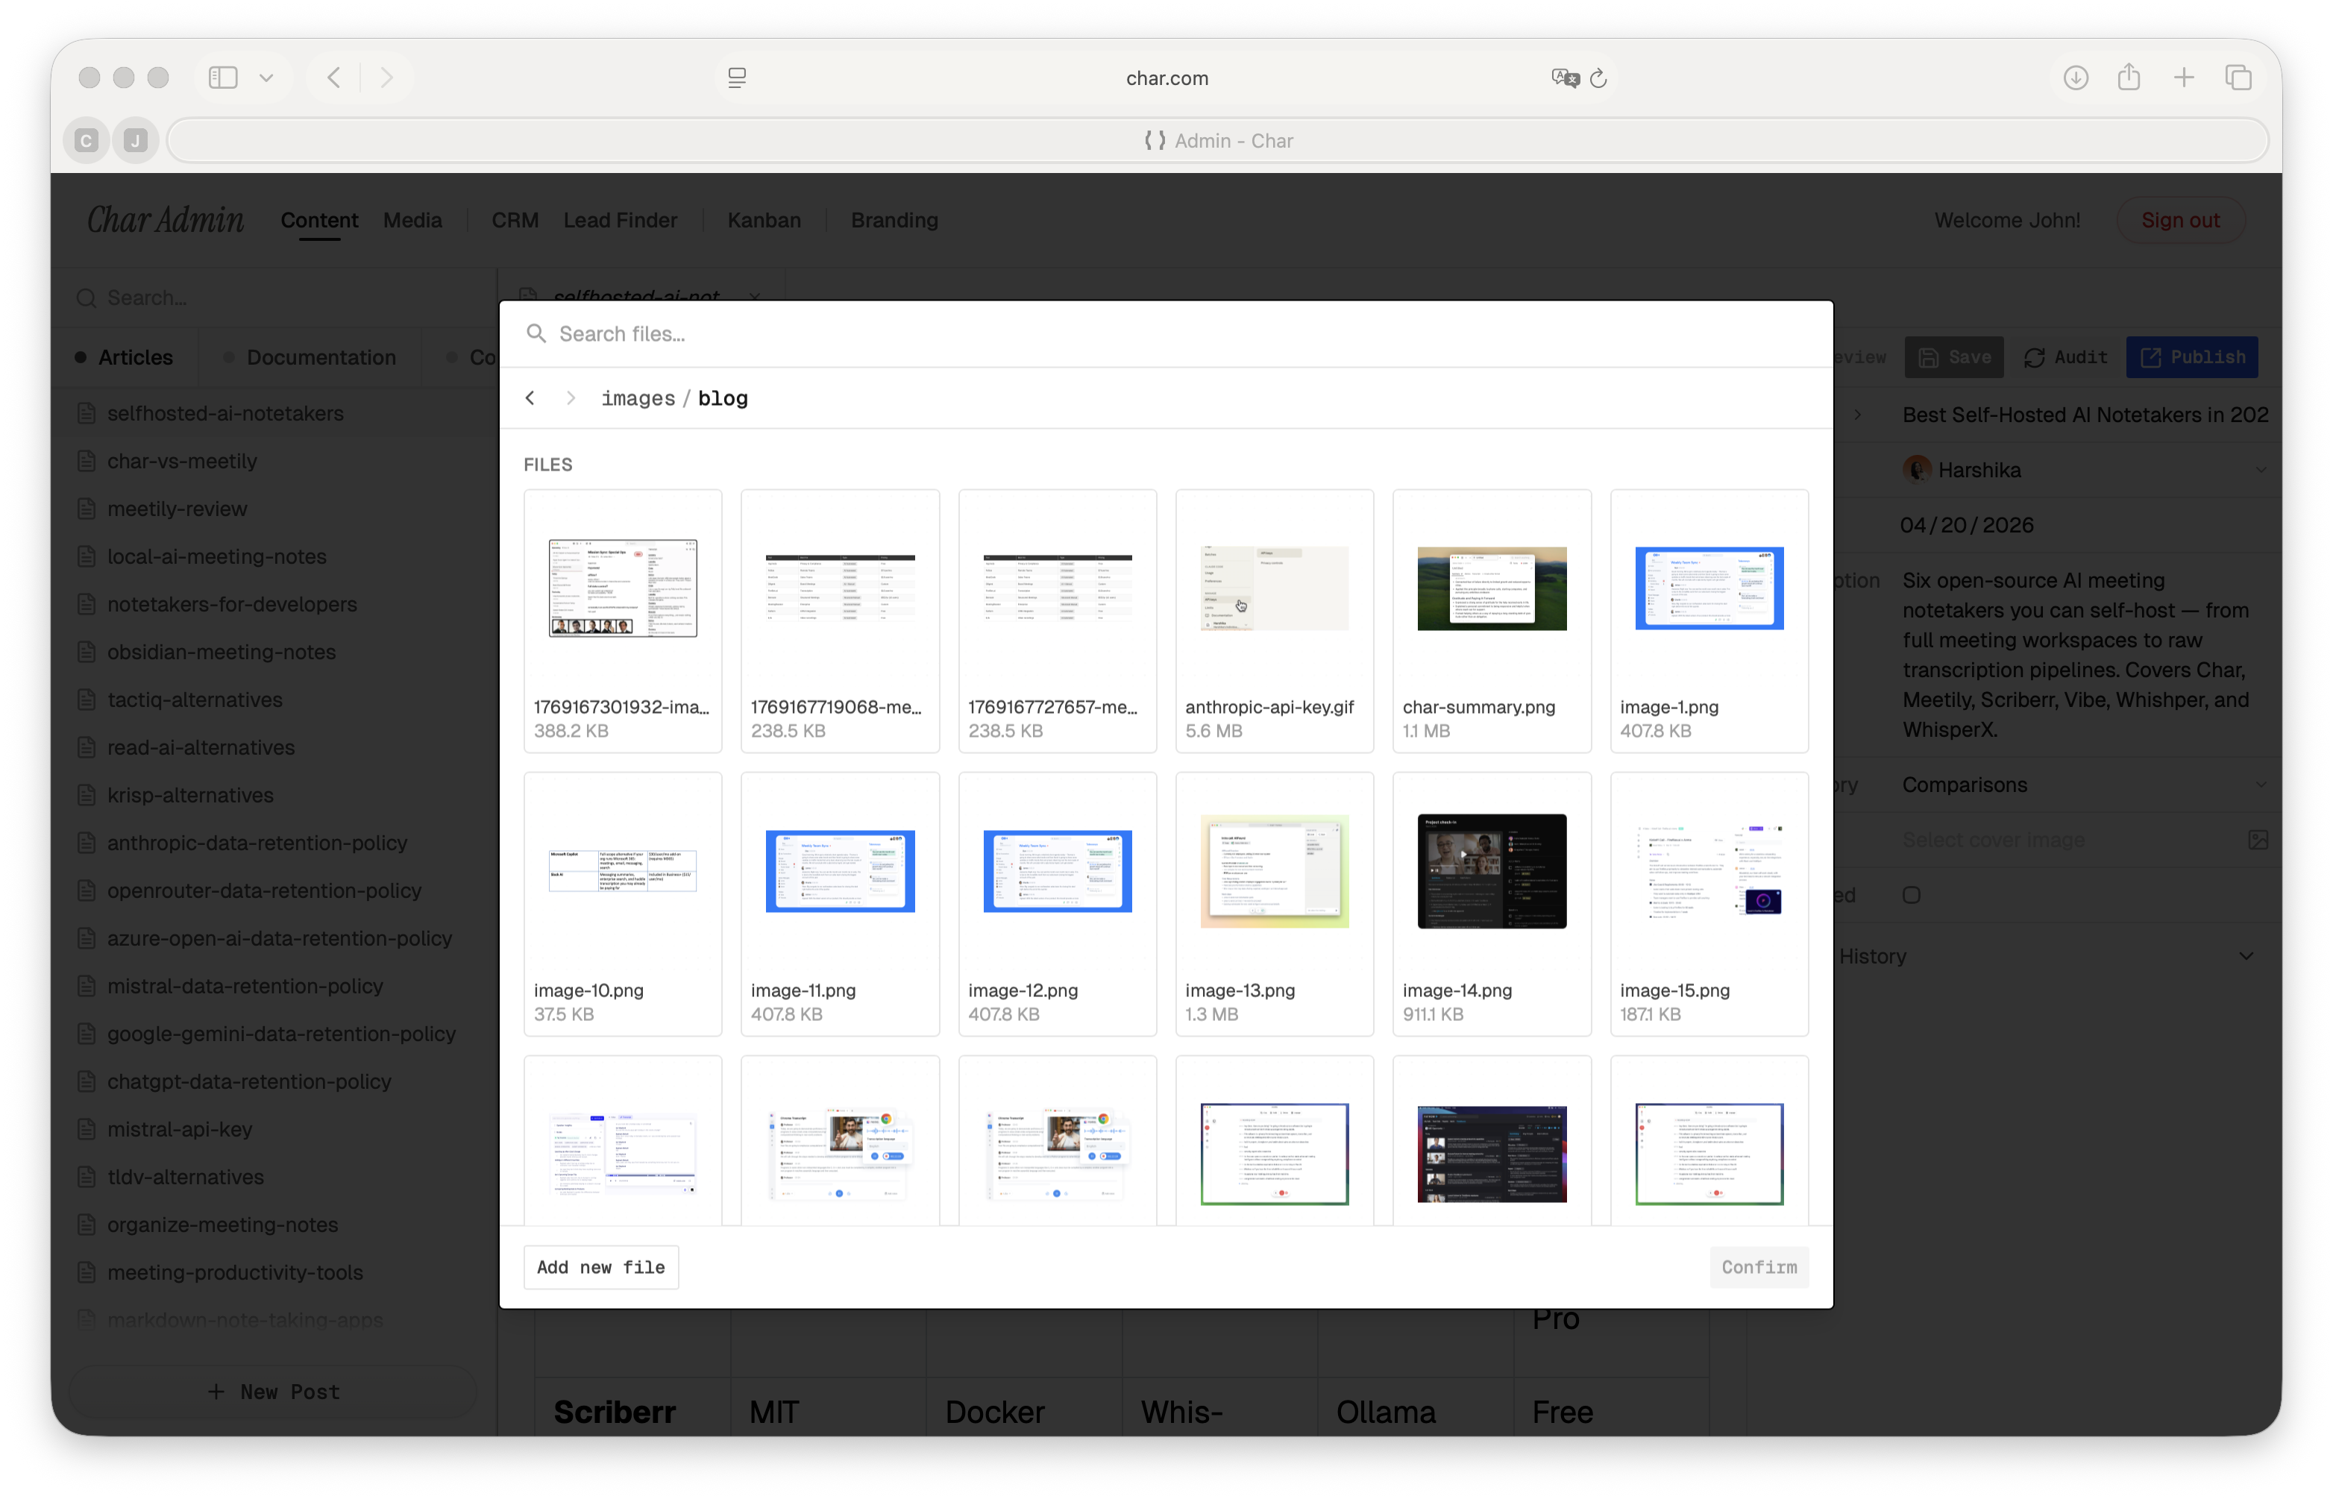Image resolution: width=2333 pixels, height=1499 pixels.
Task: Open Safari downloads icon
Action: pyautogui.click(x=2075, y=77)
